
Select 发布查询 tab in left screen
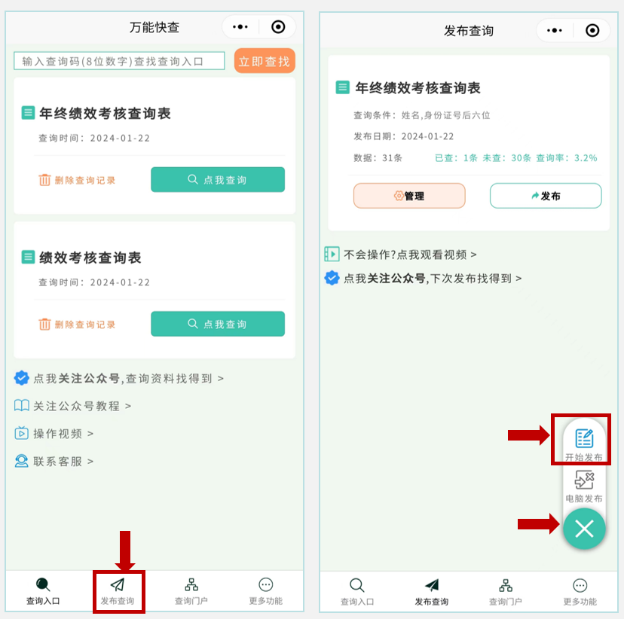click(x=118, y=591)
